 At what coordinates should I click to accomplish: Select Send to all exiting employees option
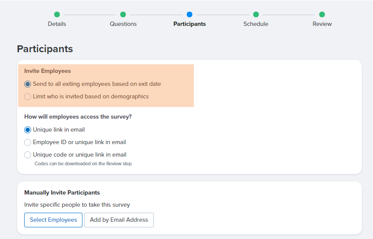point(28,84)
